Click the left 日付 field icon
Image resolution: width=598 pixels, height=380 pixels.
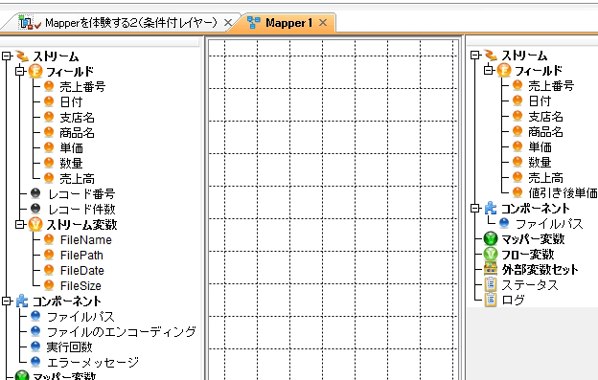pyautogui.click(x=49, y=101)
